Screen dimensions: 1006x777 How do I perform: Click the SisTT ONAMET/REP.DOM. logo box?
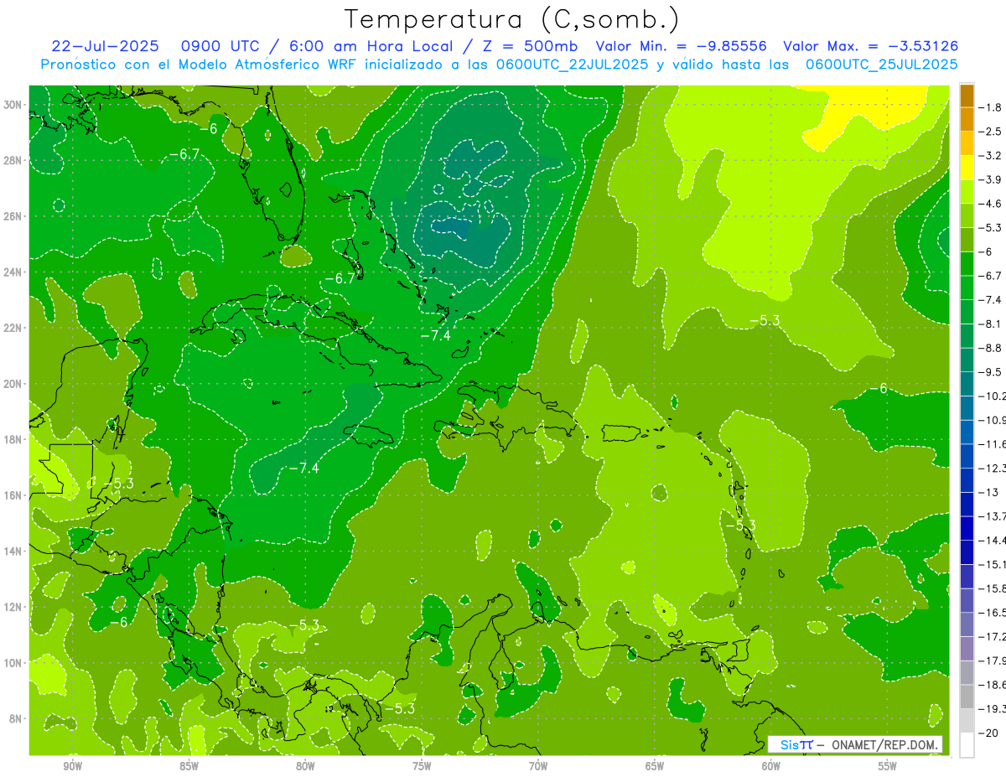pos(855,744)
